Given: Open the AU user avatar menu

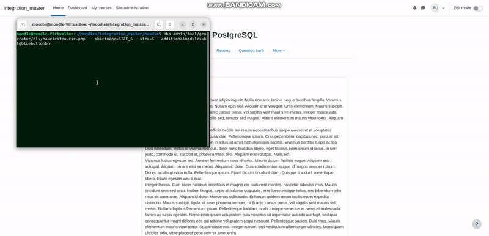Looking at the screenshot, I should tap(435, 8).
